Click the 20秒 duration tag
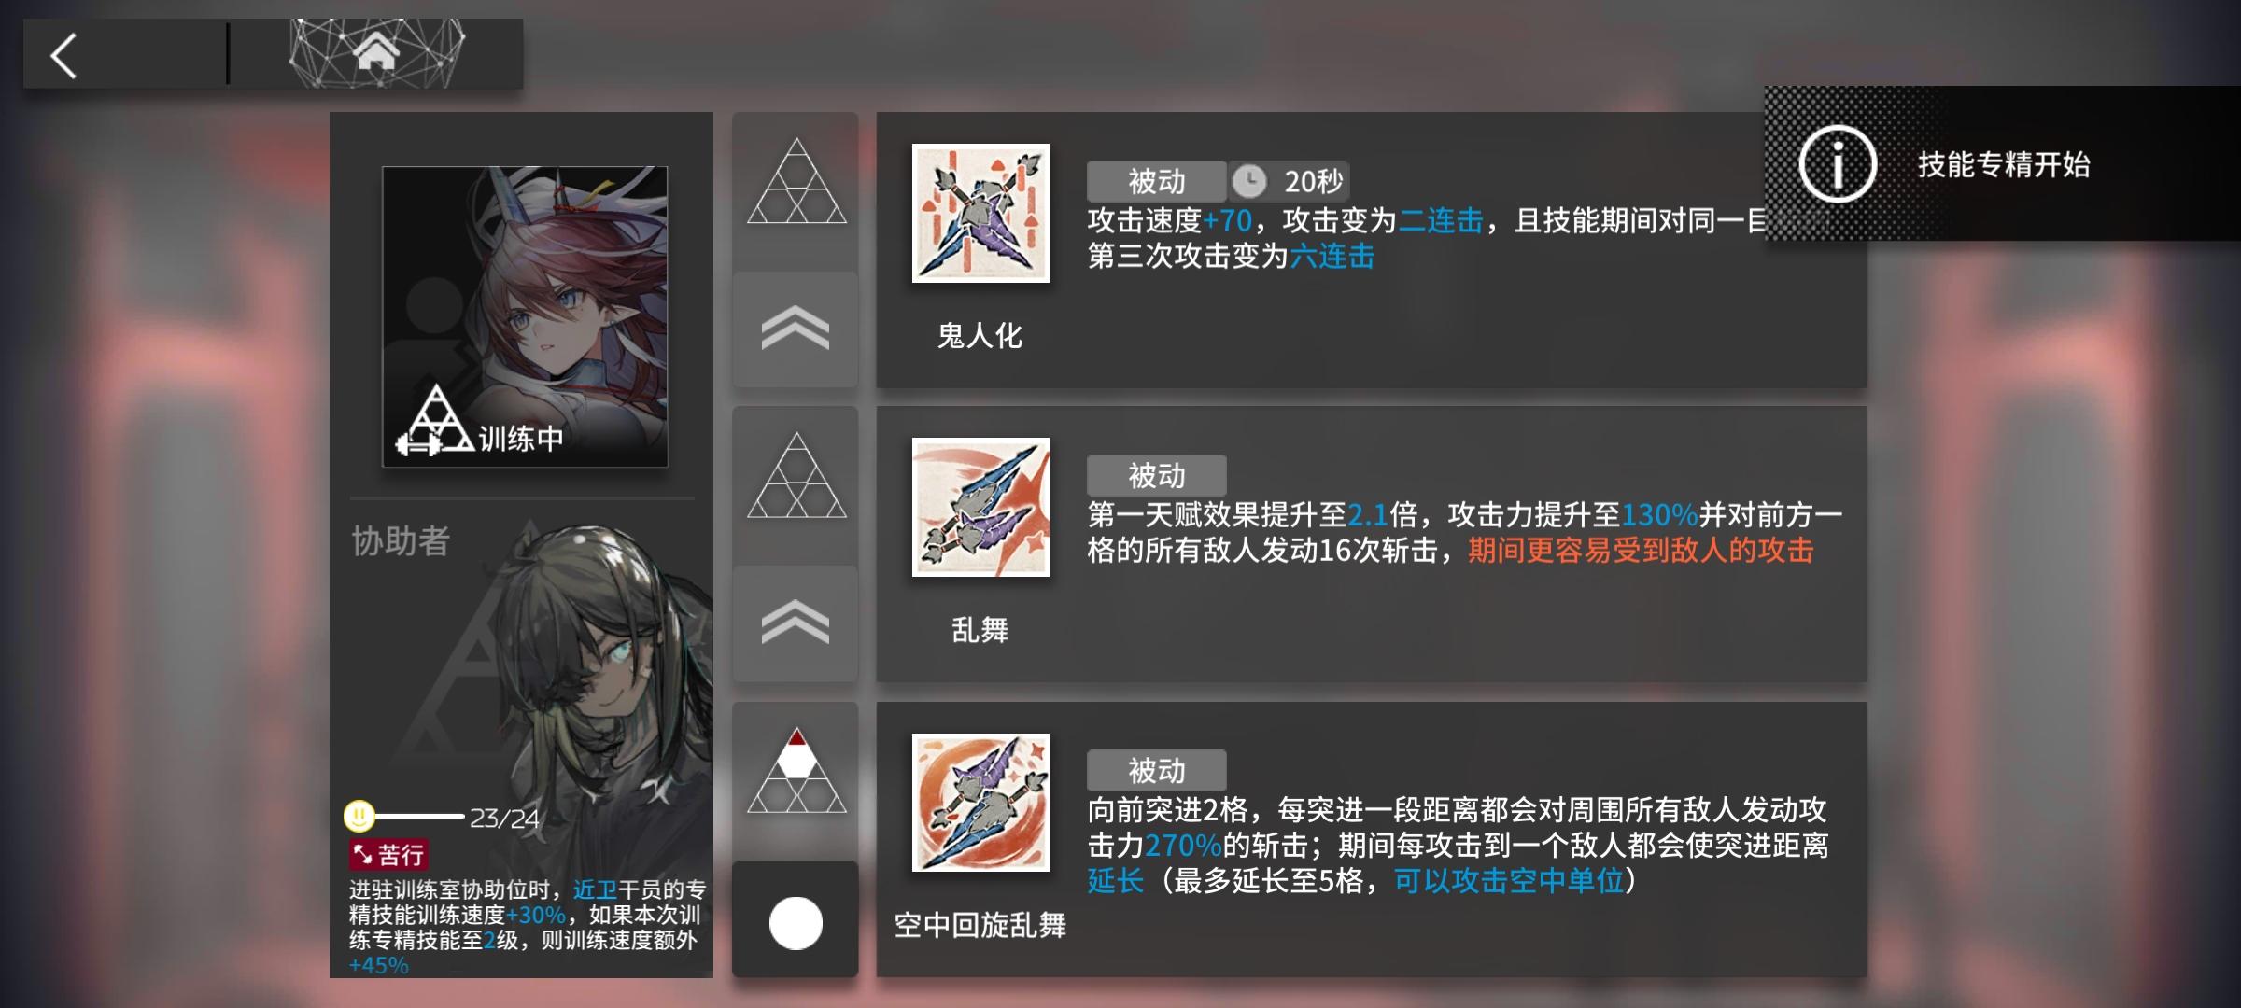This screenshot has width=2241, height=1008. [x=1289, y=181]
